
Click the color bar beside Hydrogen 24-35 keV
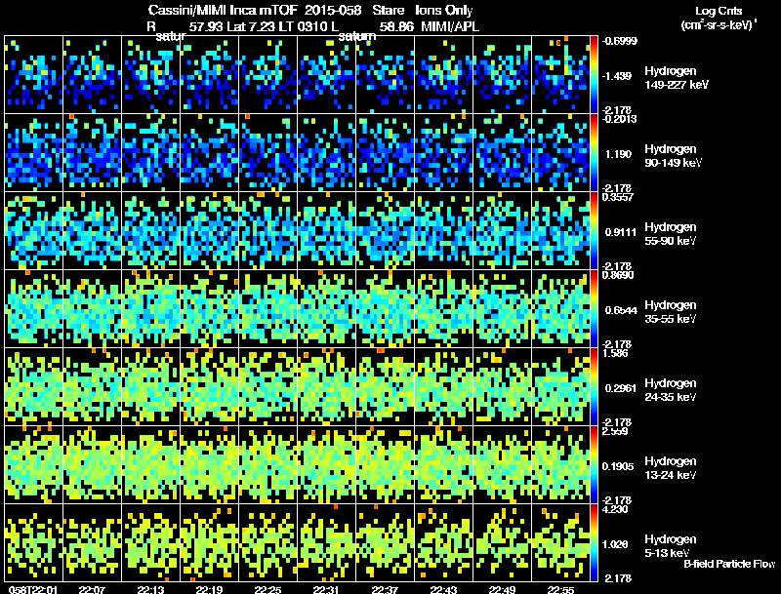click(x=594, y=387)
